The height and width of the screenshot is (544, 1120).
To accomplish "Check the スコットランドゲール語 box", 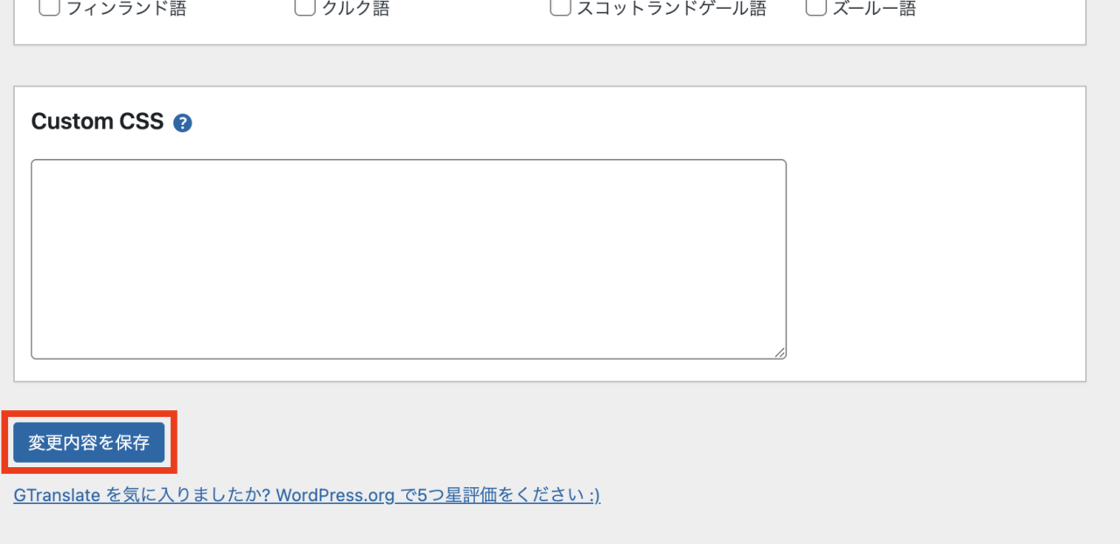I will 560,9.
